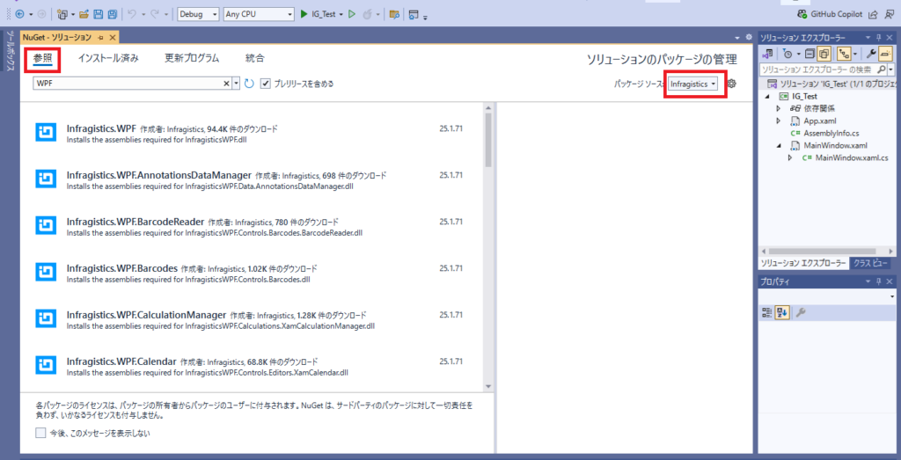The height and width of the screenshot is (460, 901).
Task: Pin the NuGet solution document tab
Action: [x=100, y=37]
